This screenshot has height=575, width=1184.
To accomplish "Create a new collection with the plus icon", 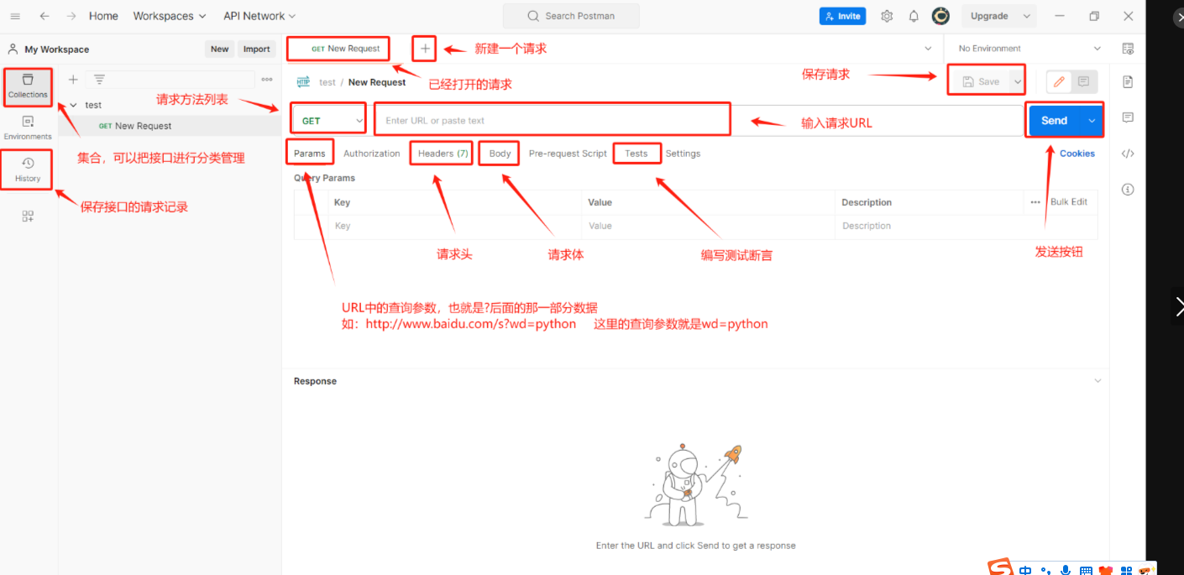I will 73,80.
